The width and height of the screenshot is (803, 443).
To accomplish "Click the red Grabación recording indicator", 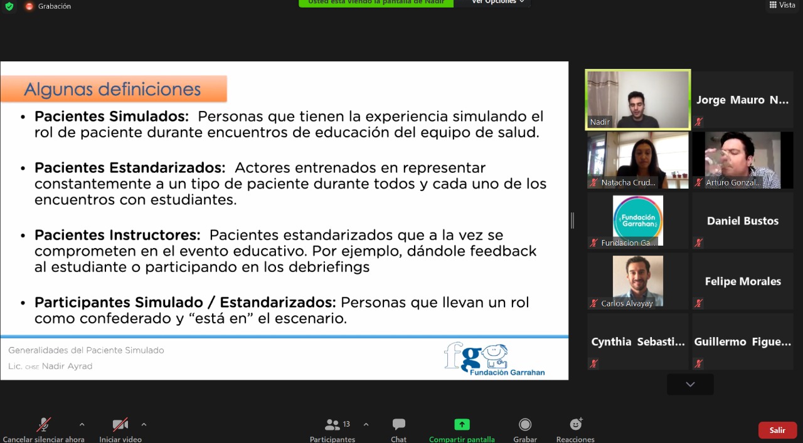I will pyautogui.click(x=29, y=6).
